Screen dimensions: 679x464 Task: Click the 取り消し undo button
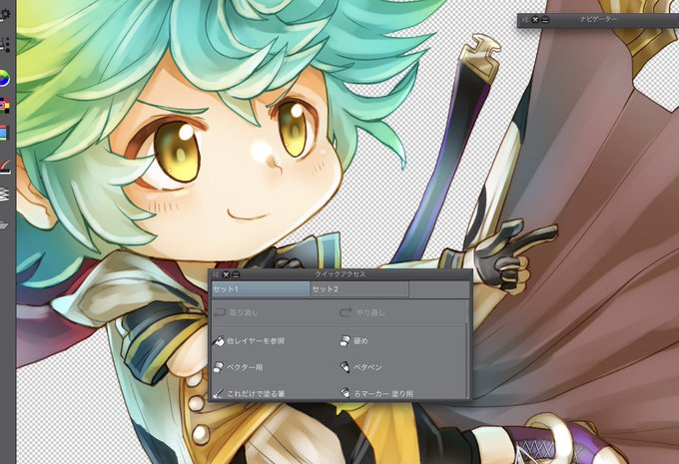pyautogui.click(x=236, y=312)
